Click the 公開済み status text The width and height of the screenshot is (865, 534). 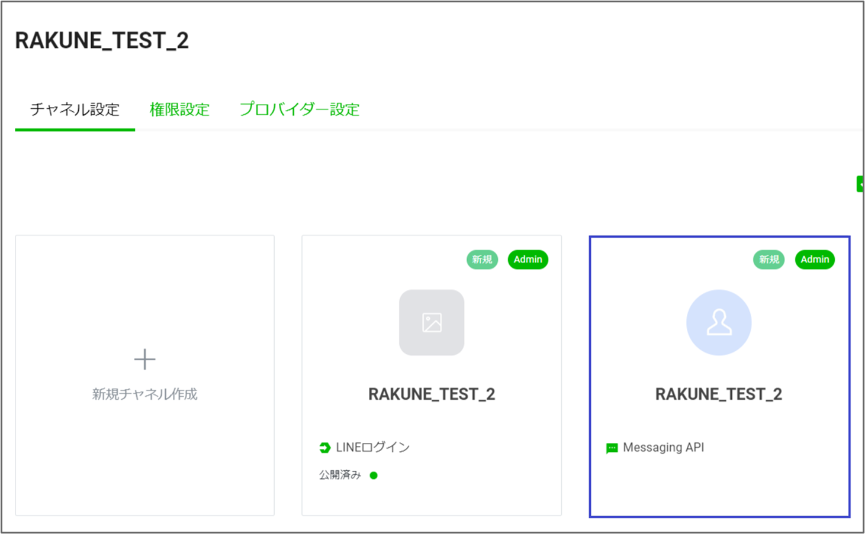click(x=340, y=475)
